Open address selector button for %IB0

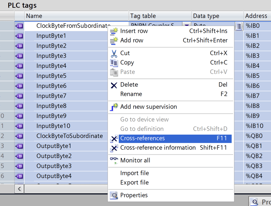coord(239,26)
